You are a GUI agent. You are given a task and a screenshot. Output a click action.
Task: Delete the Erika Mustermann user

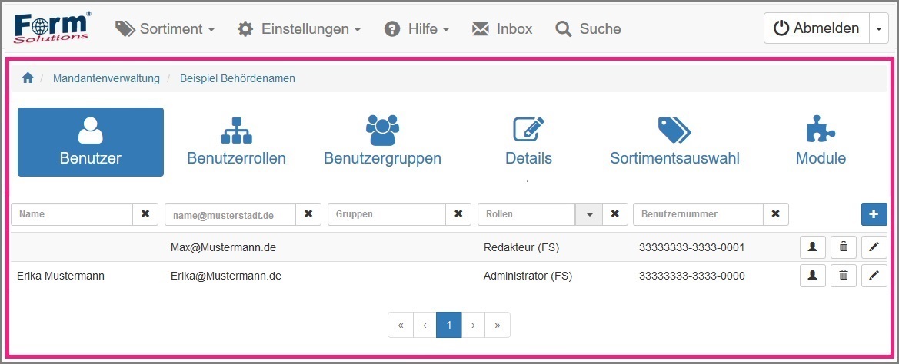pos(844,276)
